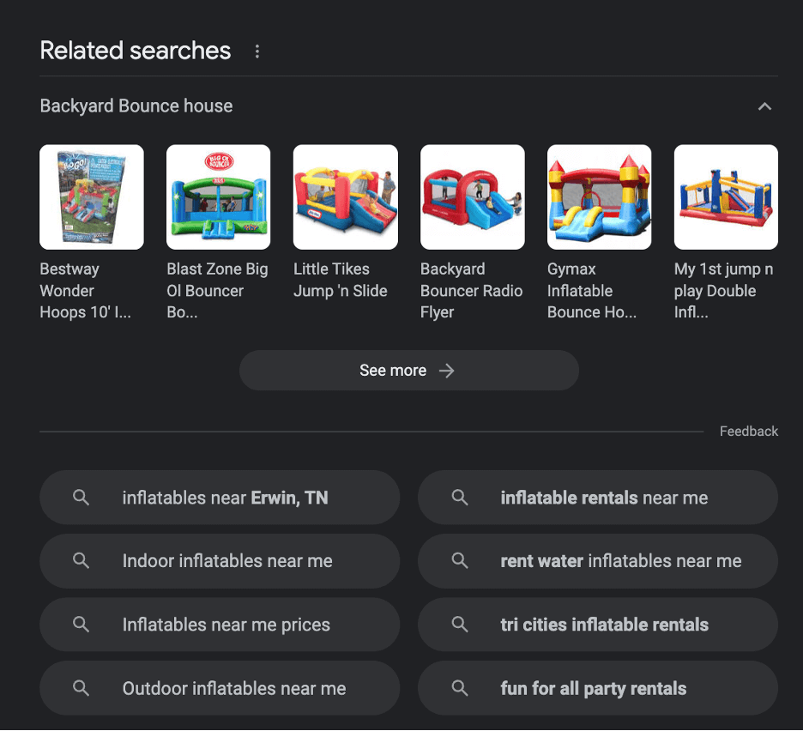
Task: Open the Related searches three-dot options menu
Action: point(257,51)
